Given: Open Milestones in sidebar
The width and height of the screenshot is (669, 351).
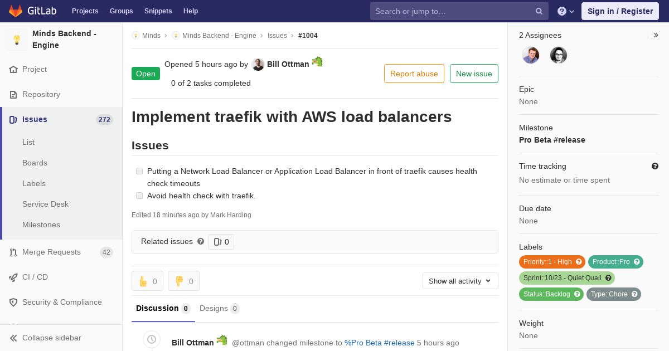Looking at the screenshot, I should [x=41, y=225].
